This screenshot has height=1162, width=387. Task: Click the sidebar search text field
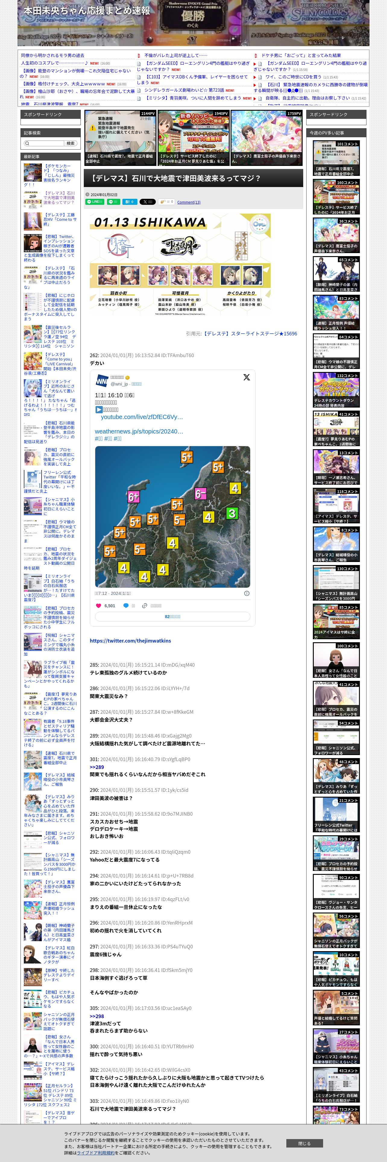point(44,143)
